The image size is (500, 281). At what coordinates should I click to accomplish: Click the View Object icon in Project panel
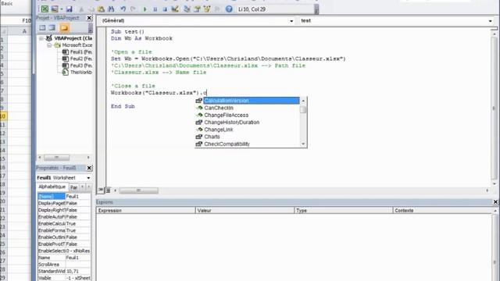[x=52, y=28]
